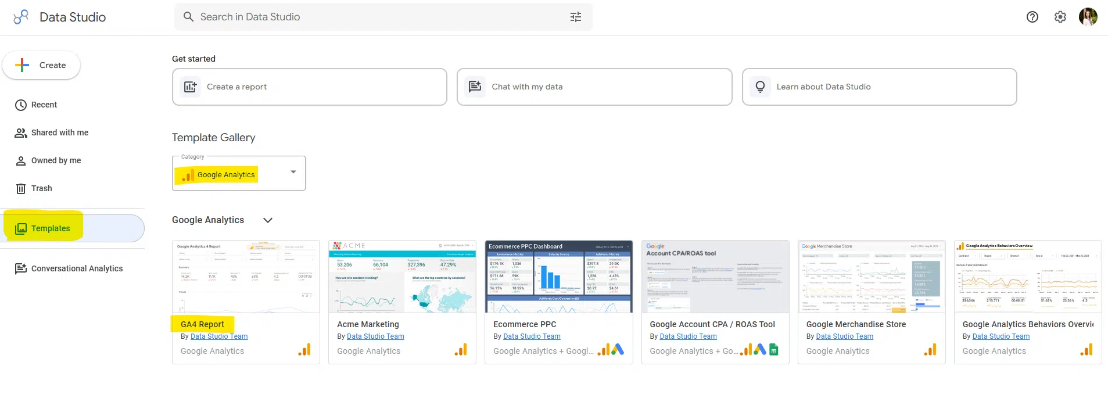
Task: Click the Conversational Analytics chat icon
Action: 21,268
